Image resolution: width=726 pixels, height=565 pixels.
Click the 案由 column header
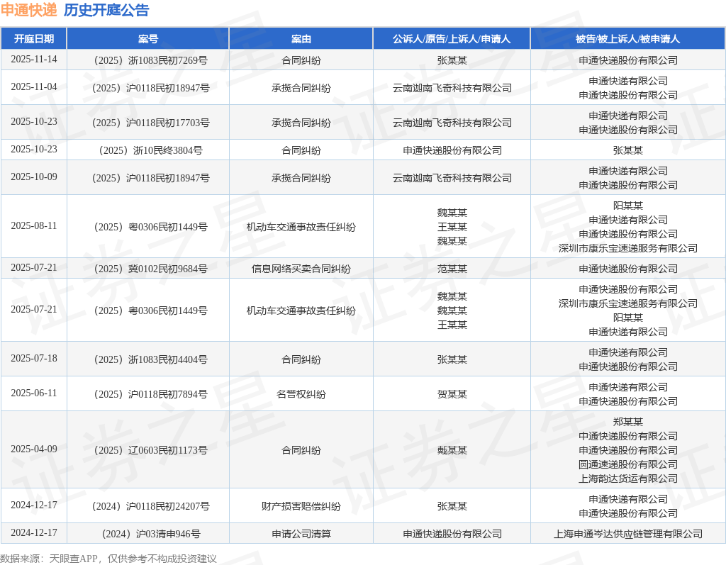pos(301,39)
